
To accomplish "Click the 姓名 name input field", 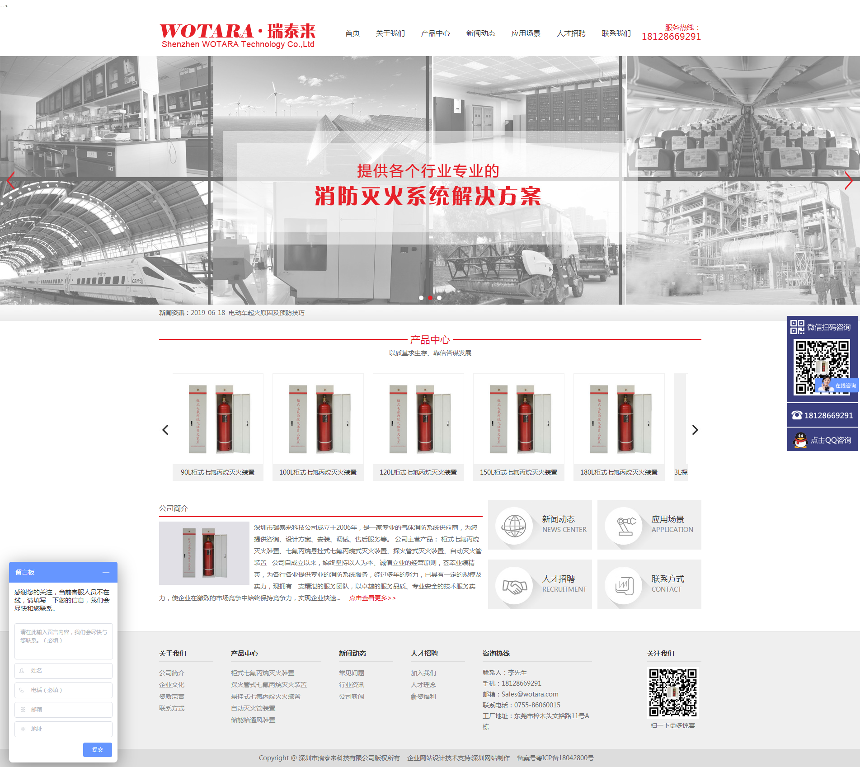I will [x=63, y=671].
